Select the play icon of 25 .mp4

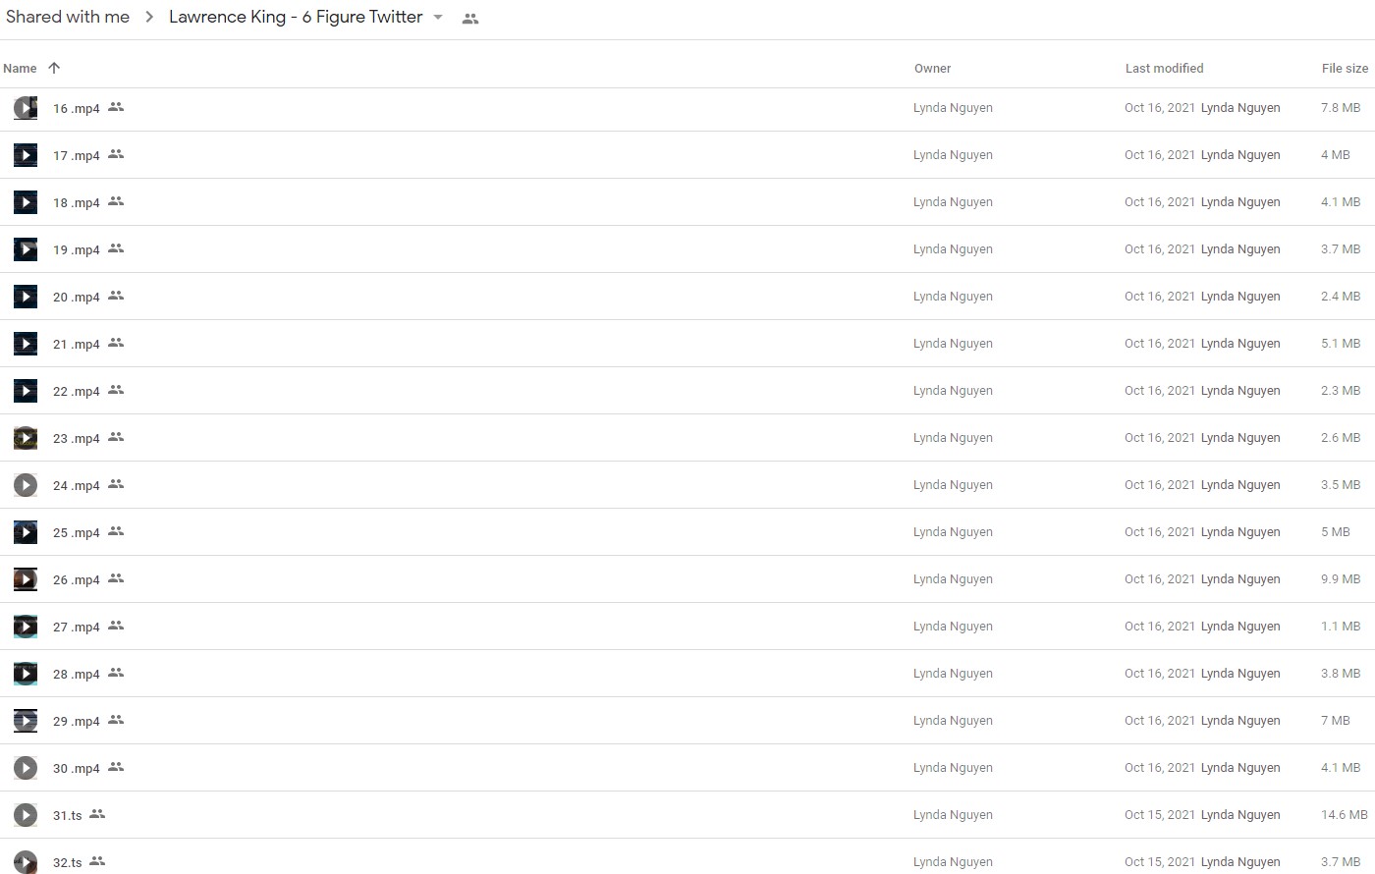26,532
